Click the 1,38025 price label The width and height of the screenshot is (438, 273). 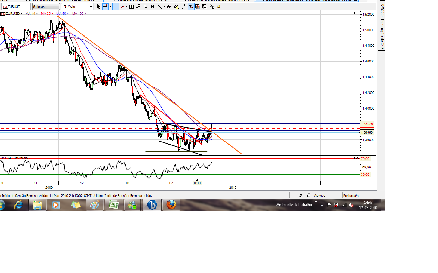pos(368,124)
